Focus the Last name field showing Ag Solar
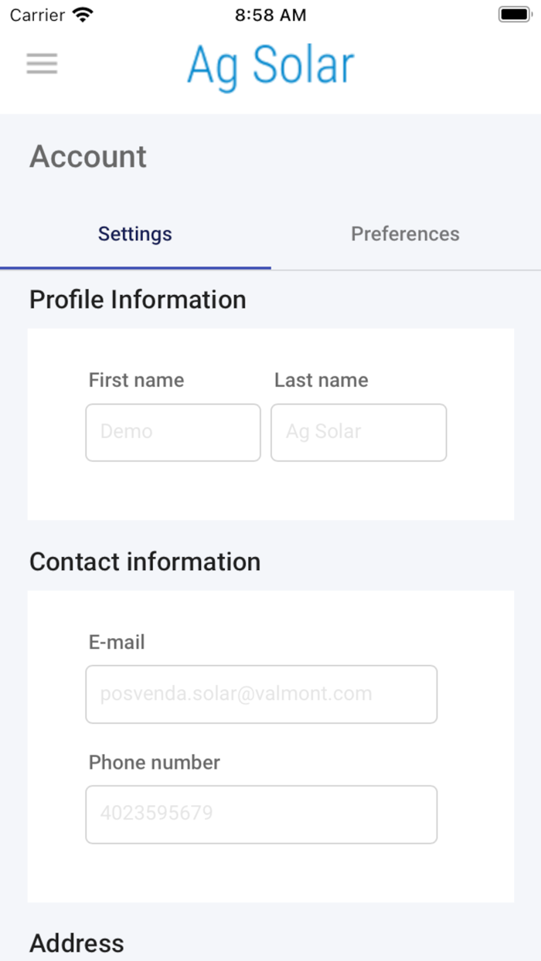 (359, 433)
